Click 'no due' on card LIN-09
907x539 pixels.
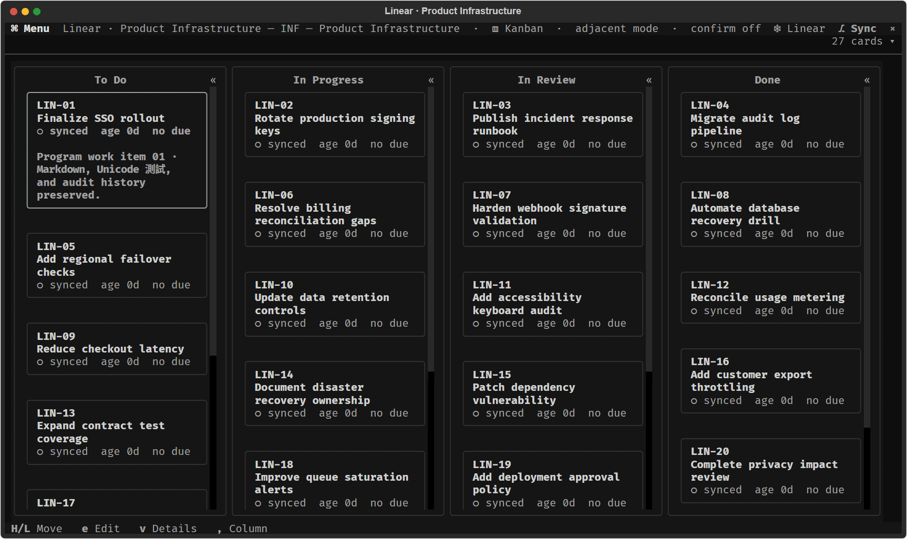[x=171, y=362]
